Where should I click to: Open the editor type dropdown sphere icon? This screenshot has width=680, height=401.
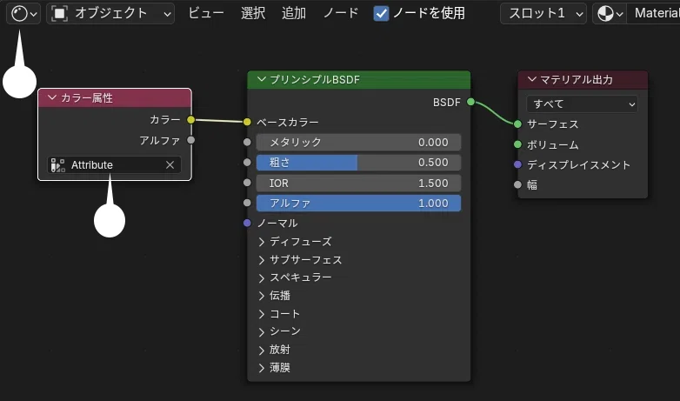(x=23, y=13)
